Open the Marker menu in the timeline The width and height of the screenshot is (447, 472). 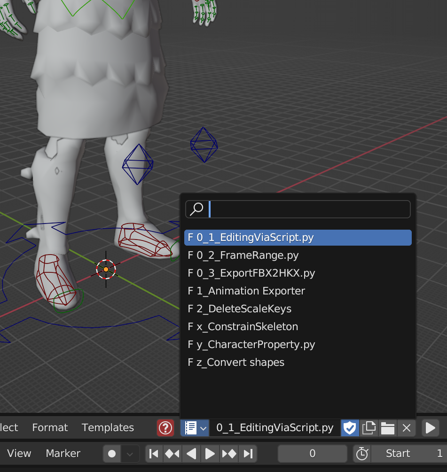(x=63, y=454)
